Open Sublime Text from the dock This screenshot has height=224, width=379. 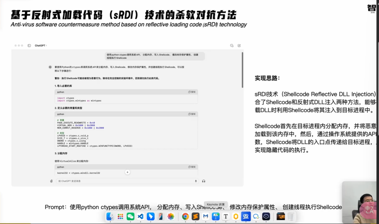196,216
